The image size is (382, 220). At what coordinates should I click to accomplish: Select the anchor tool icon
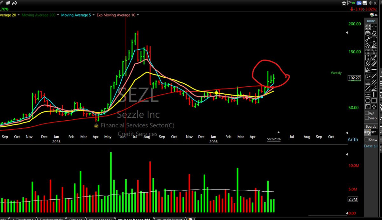pyautogui.click(x=374, y=58)
